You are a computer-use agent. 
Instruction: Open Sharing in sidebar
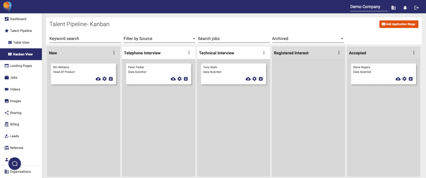coord(21,113)
